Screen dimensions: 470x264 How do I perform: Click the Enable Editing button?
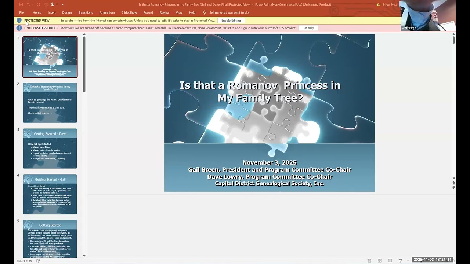231,21
